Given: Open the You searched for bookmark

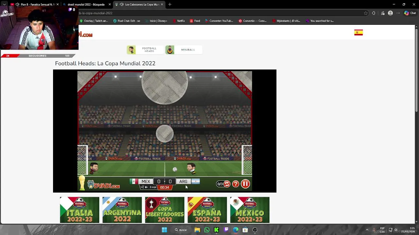Looking at the screenshot, I should tap(319, 21).
